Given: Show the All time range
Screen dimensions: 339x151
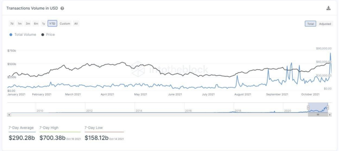Looking at the screenshot, I should (76, 24).
